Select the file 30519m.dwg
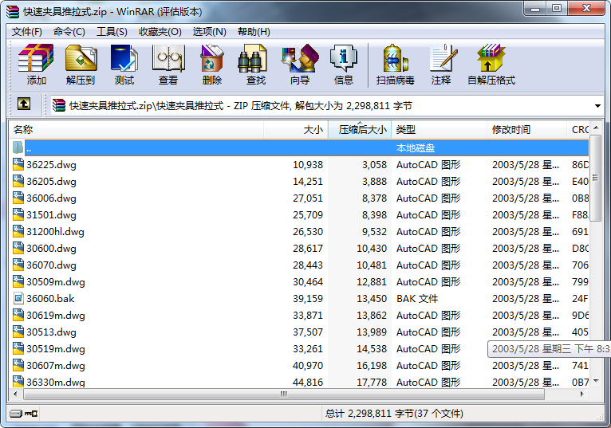The width and height of the screenshot is (611, 428). pyautogui.click(x=56, y=349)
